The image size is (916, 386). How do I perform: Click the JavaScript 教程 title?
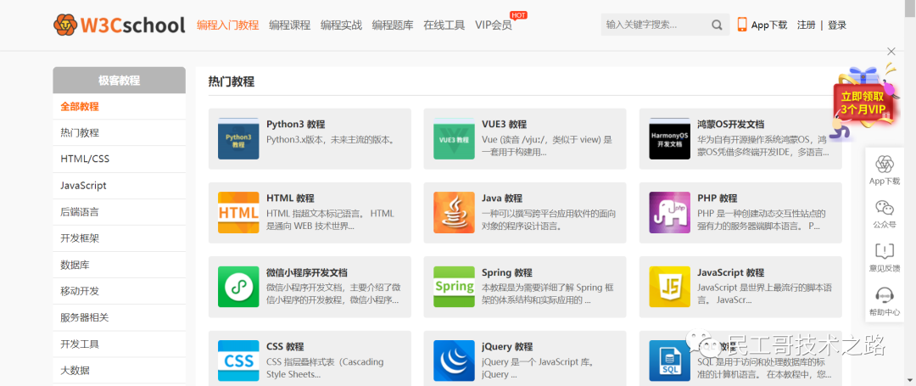[x=731, y=272]
